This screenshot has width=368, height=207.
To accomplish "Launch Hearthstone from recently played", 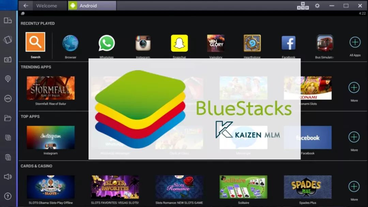I will (252, 43).
